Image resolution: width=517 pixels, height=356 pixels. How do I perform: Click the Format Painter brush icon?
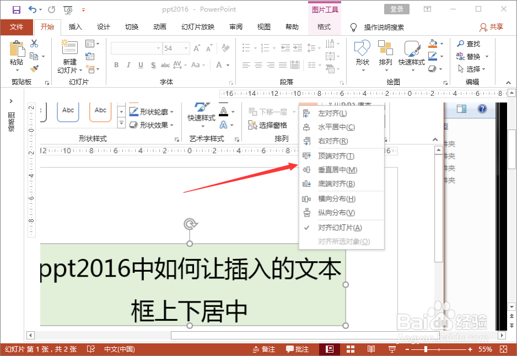pos(34,68)
